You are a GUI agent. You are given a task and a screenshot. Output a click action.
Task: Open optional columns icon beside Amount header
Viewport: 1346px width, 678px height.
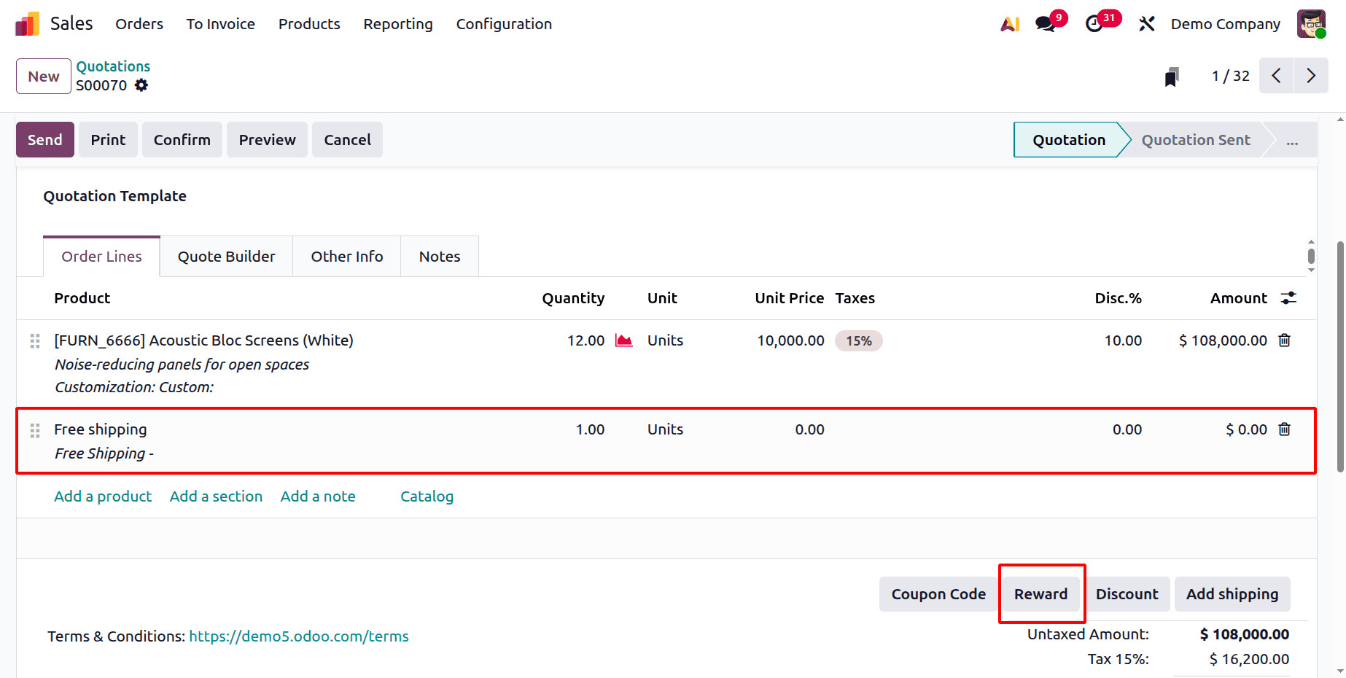[x=1288, y=297]
